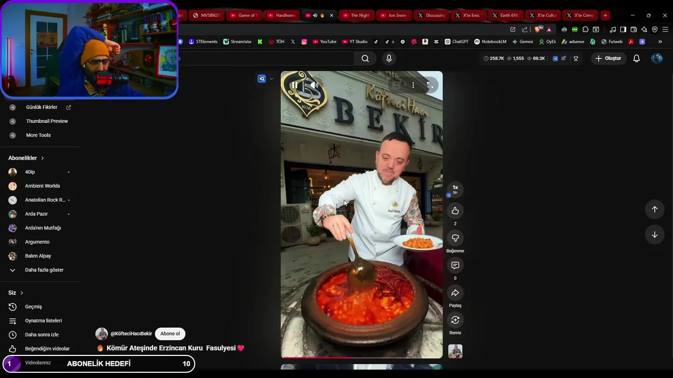Go to the next Short

click(x=655, y=235)
